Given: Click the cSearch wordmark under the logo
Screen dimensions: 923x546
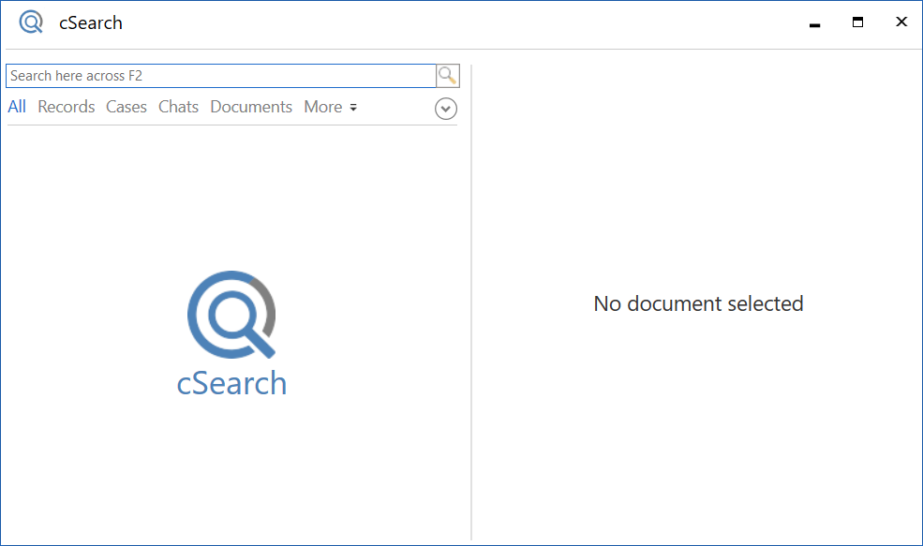Looking at the screenshot, I should pos(231,383).
